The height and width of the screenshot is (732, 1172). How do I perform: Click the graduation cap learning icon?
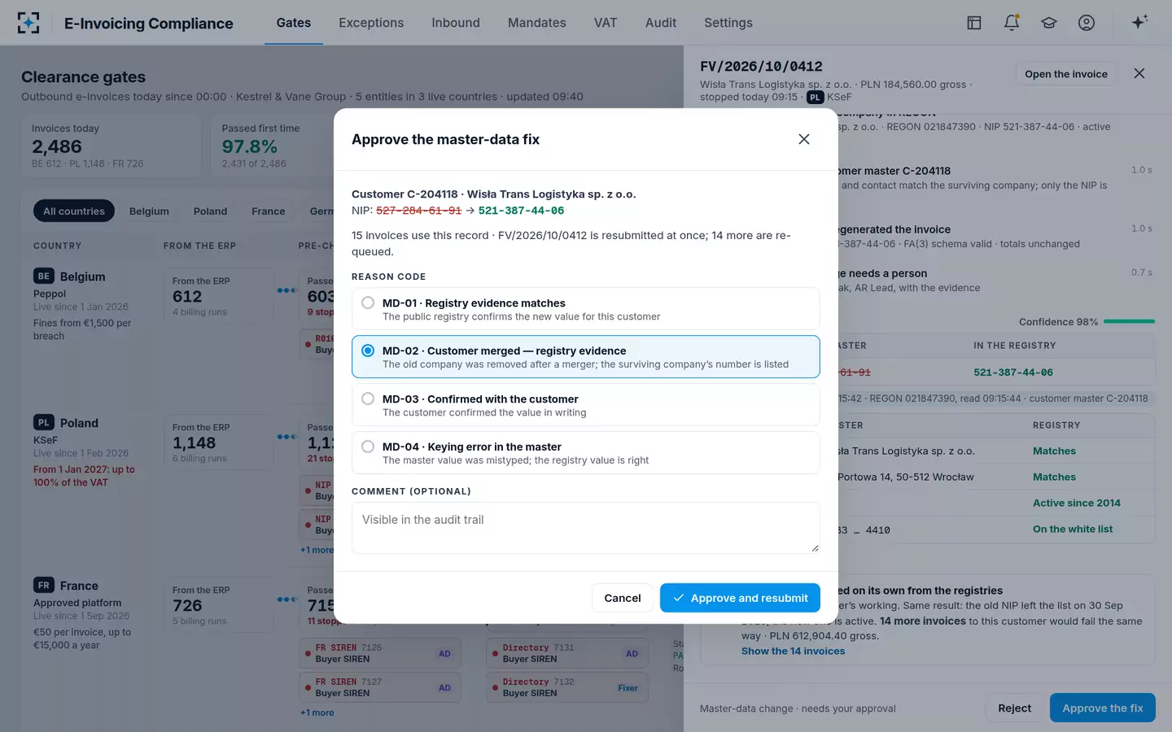coord(1049,23)
